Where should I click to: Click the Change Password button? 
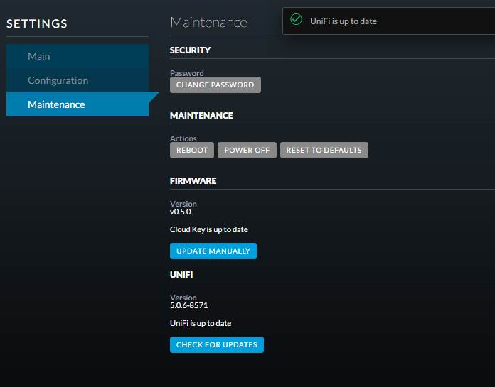(x=215, y=85)
